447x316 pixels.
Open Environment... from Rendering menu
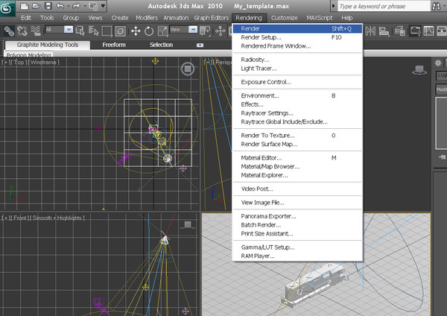(297, 96)
